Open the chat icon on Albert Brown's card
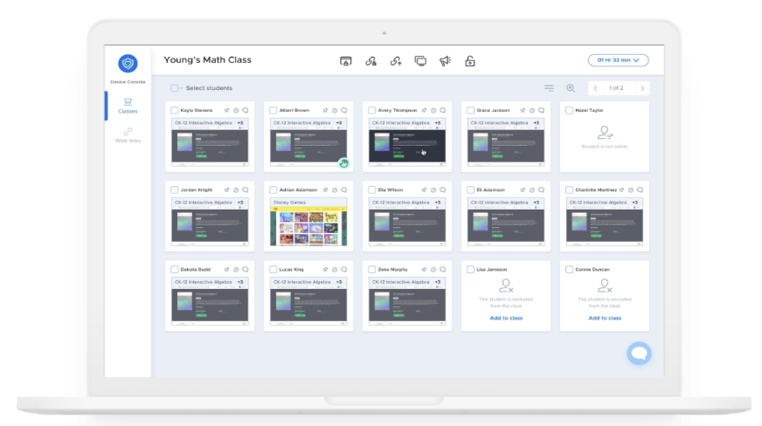Image resolution: width=762 pixels, height=426 pixels. (344, 110)
